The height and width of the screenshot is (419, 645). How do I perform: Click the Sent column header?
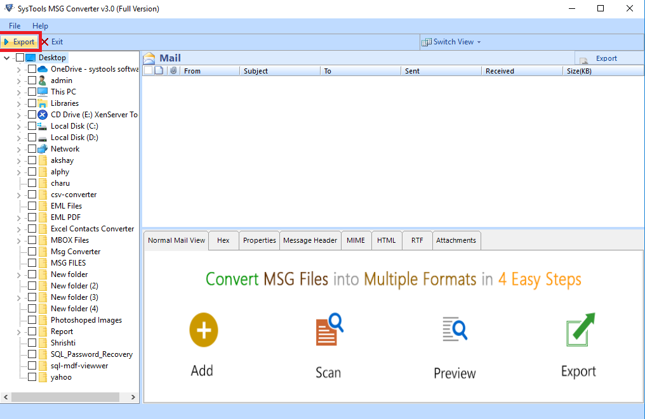click(441, 70)
